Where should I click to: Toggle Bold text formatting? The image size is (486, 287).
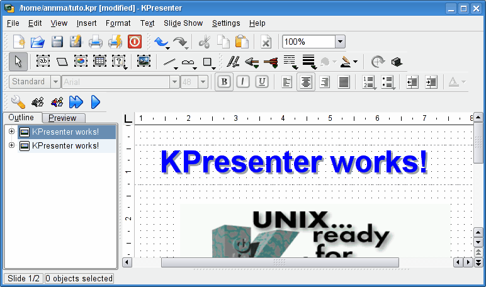223,82
